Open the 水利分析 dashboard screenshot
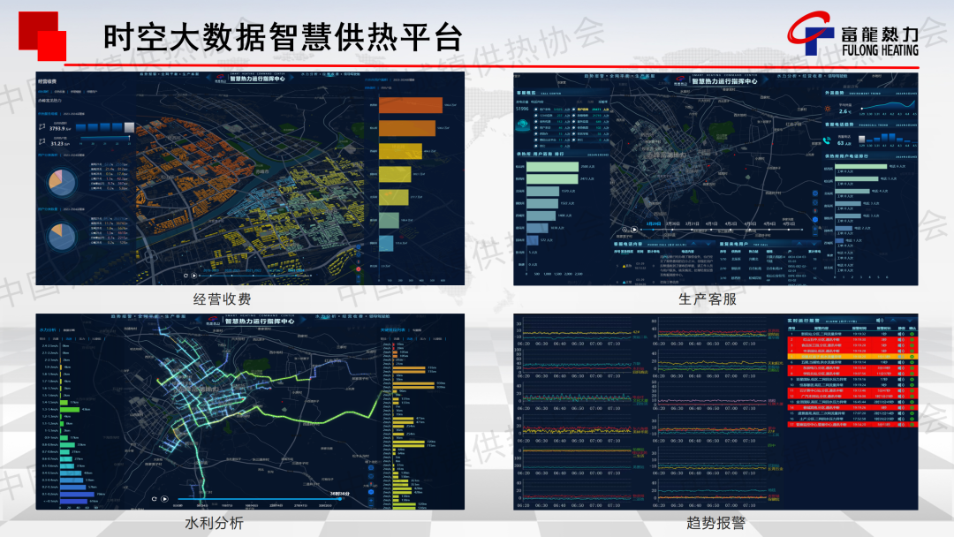Viewport: 954px width, 537px height. pos(249,411)
